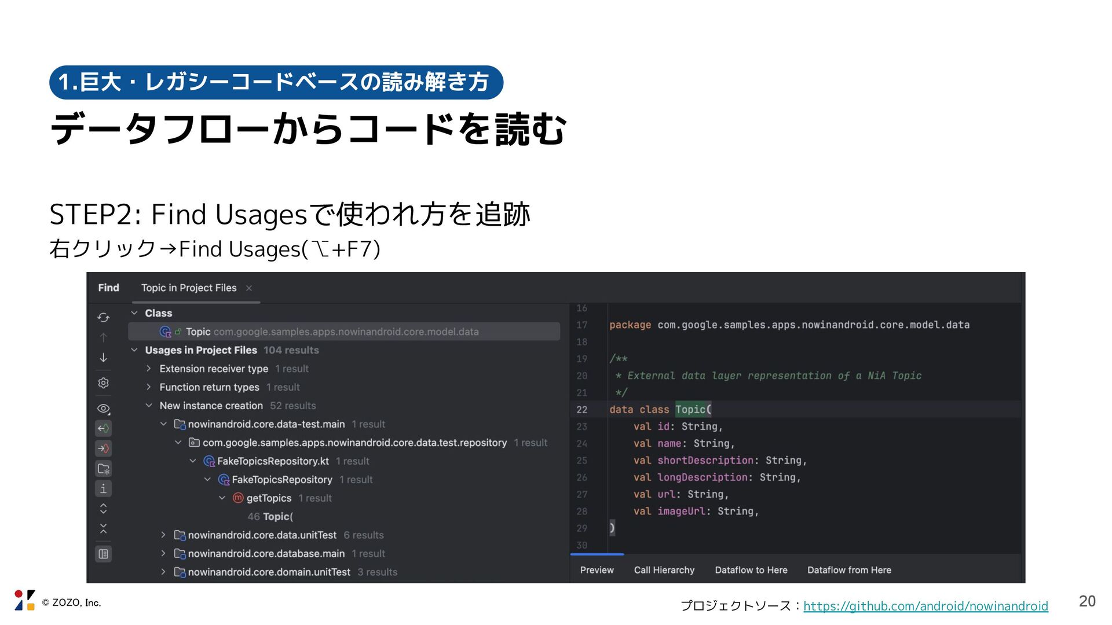Click the data-test.main module folder icon
Viewport: 1112px width, 625px height.
point(180,424)
